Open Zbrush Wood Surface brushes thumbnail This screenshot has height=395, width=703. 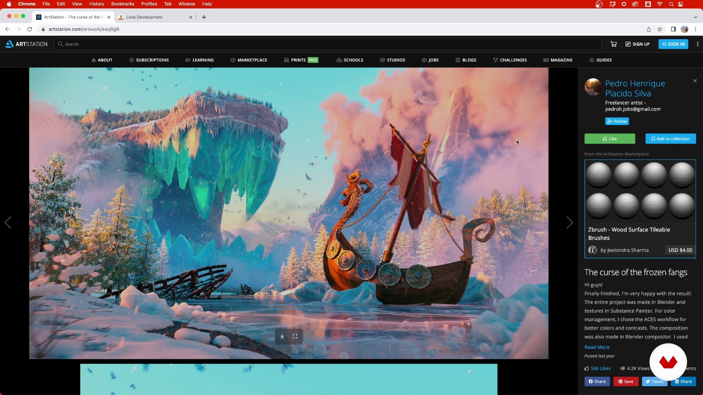[640, 191]
